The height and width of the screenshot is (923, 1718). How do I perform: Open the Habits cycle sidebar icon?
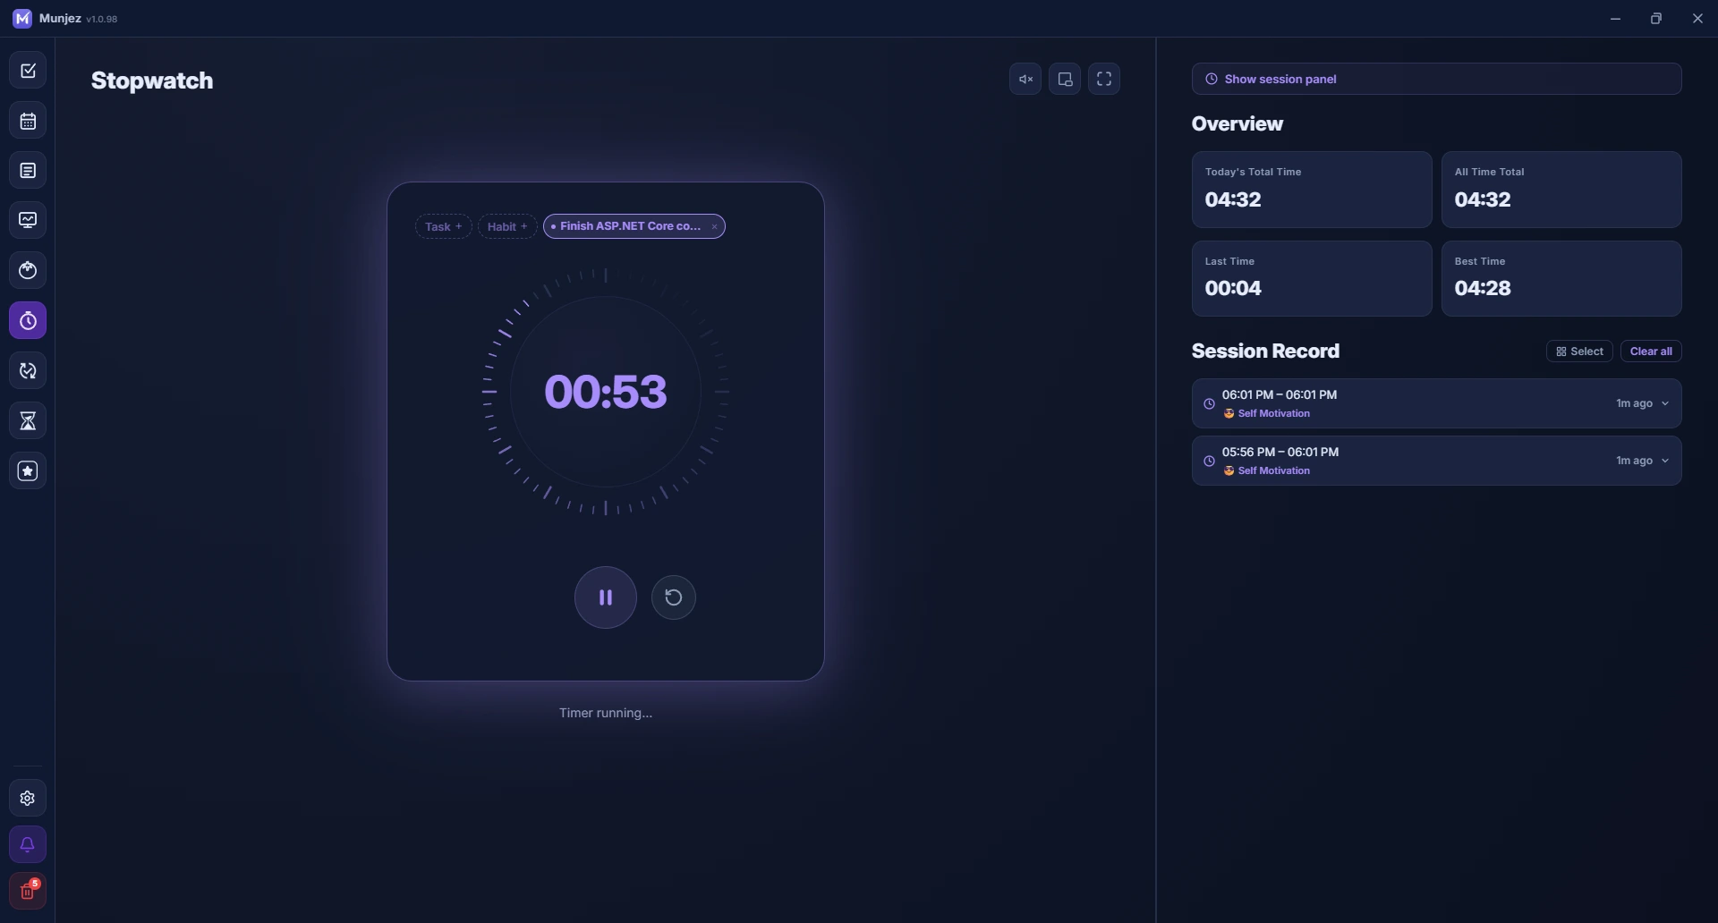click(x=28, y=370)
